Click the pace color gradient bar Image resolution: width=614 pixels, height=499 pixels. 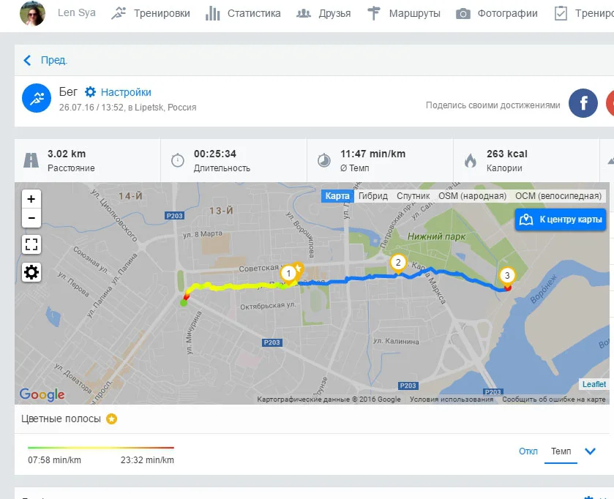[x=101, y=447]
